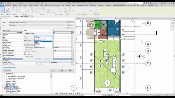This screenshot has height=98, width=175.
Task: Choose Meters and centimeters option
Action: [x=43, y=47]
